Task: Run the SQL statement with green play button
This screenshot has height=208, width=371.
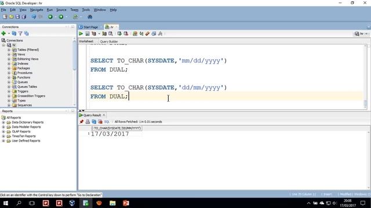Action: [81, 34]
